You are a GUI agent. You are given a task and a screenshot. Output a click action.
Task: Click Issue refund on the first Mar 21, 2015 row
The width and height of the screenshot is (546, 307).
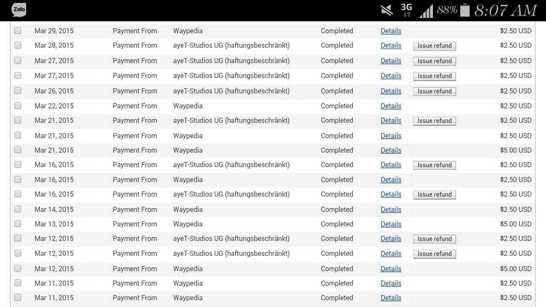pyautogui.click(x=434, y=121)
